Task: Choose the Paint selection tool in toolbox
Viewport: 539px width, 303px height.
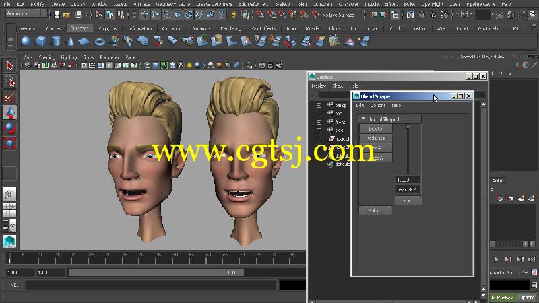Action: 9,97
